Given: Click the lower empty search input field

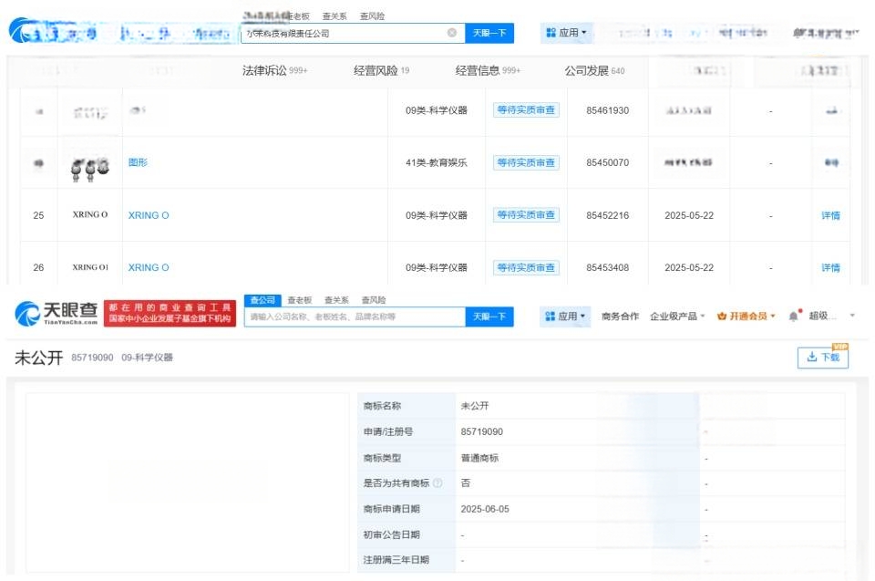Looking at the screenshot, I should (x=355, y=316).
